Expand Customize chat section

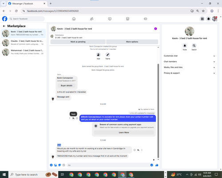(189, 56)
